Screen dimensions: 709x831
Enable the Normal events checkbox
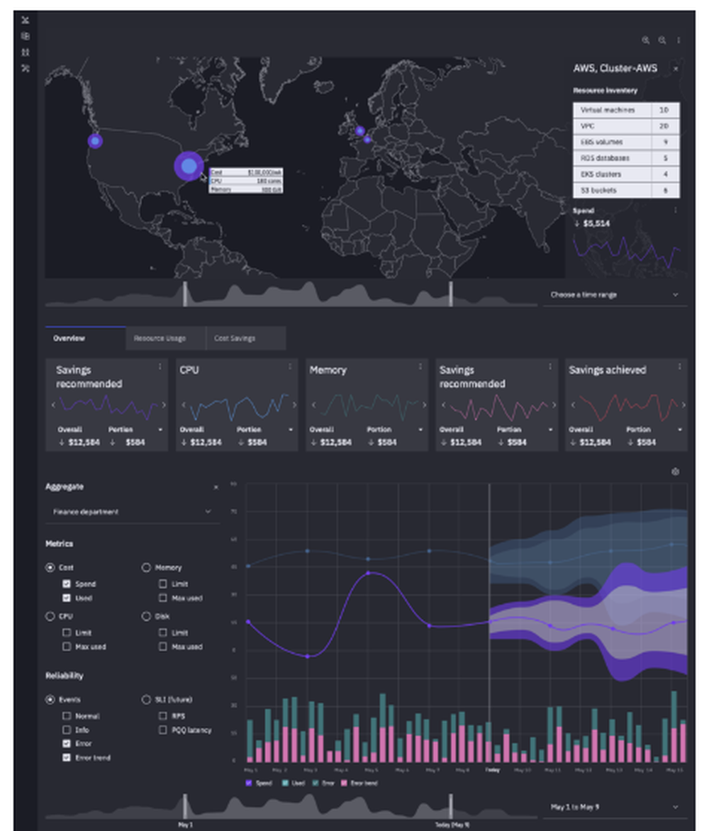coord(66,715)
